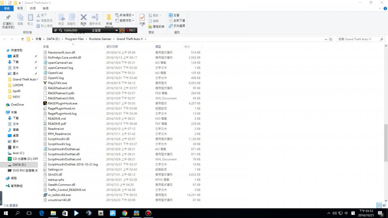The height and width of the screenshot is (218, 388).
Task: Click the recorder magnifier icon
Action: pos(61,30)
